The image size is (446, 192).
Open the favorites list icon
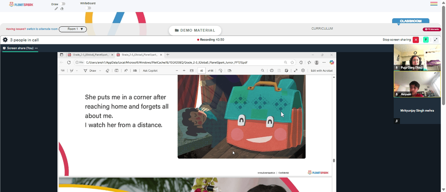coord(309,62)
